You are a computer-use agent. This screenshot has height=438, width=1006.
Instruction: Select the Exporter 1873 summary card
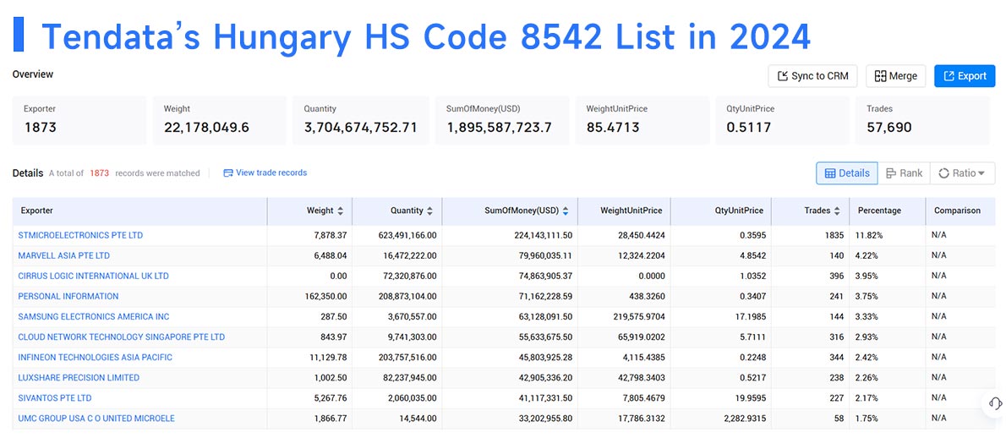[x=79, y=120]
